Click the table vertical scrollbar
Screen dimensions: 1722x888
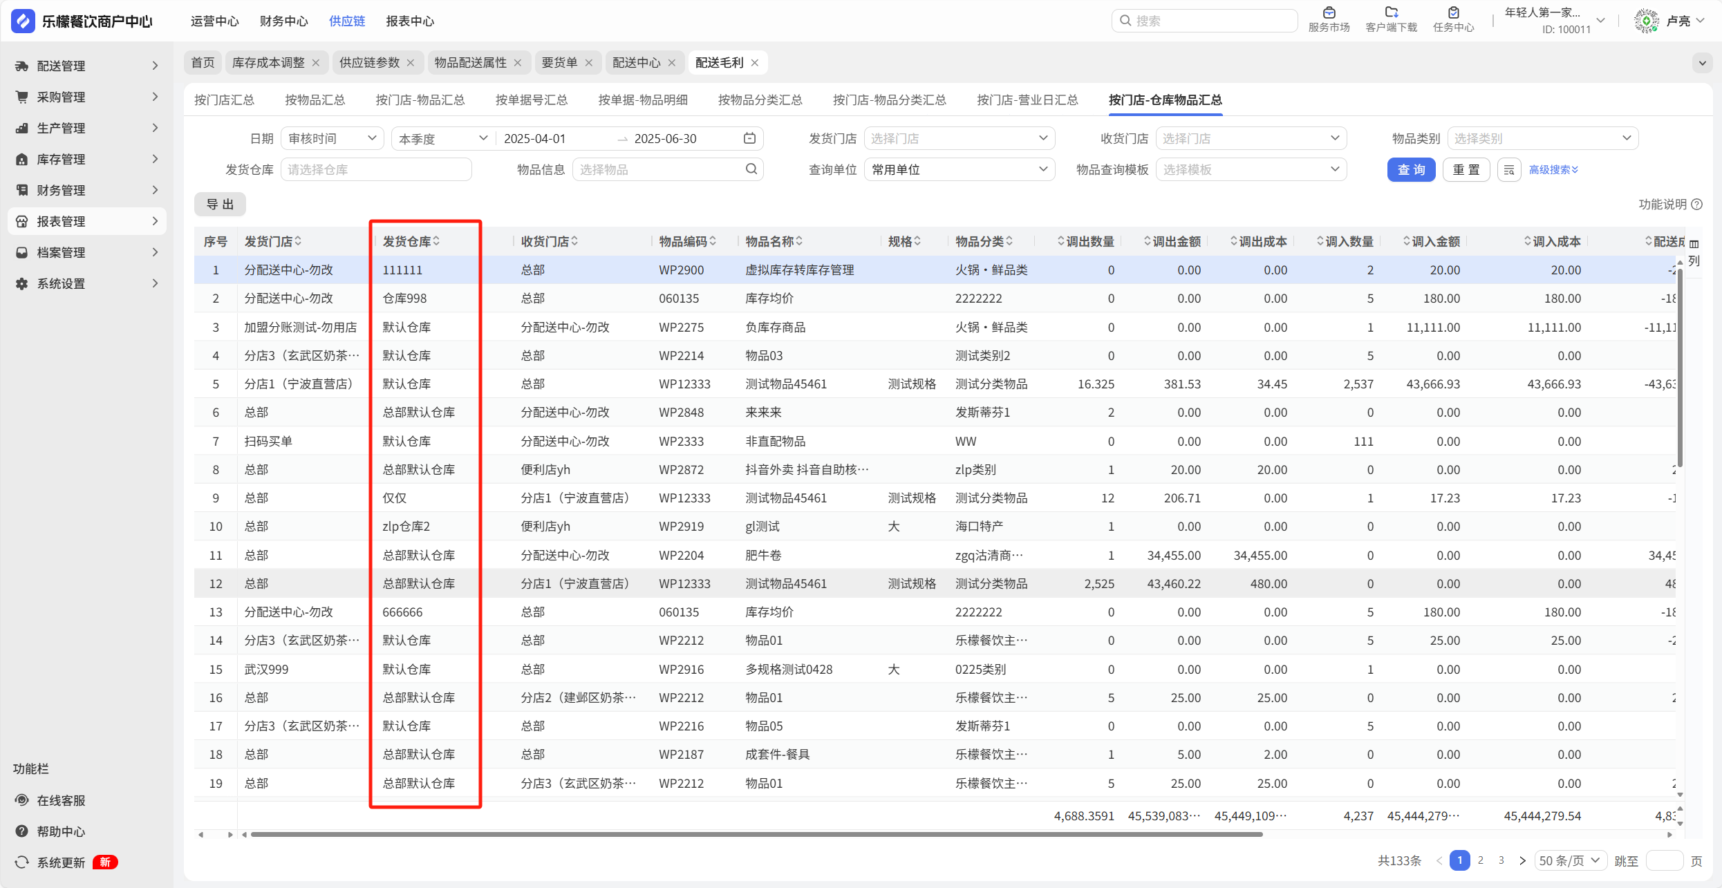[1680, 366]
